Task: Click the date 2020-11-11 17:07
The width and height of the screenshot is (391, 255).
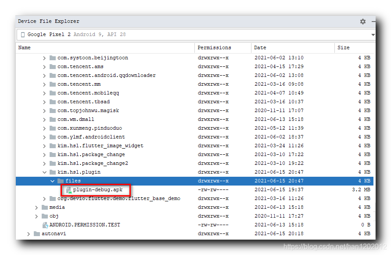Action: [279, 110]
